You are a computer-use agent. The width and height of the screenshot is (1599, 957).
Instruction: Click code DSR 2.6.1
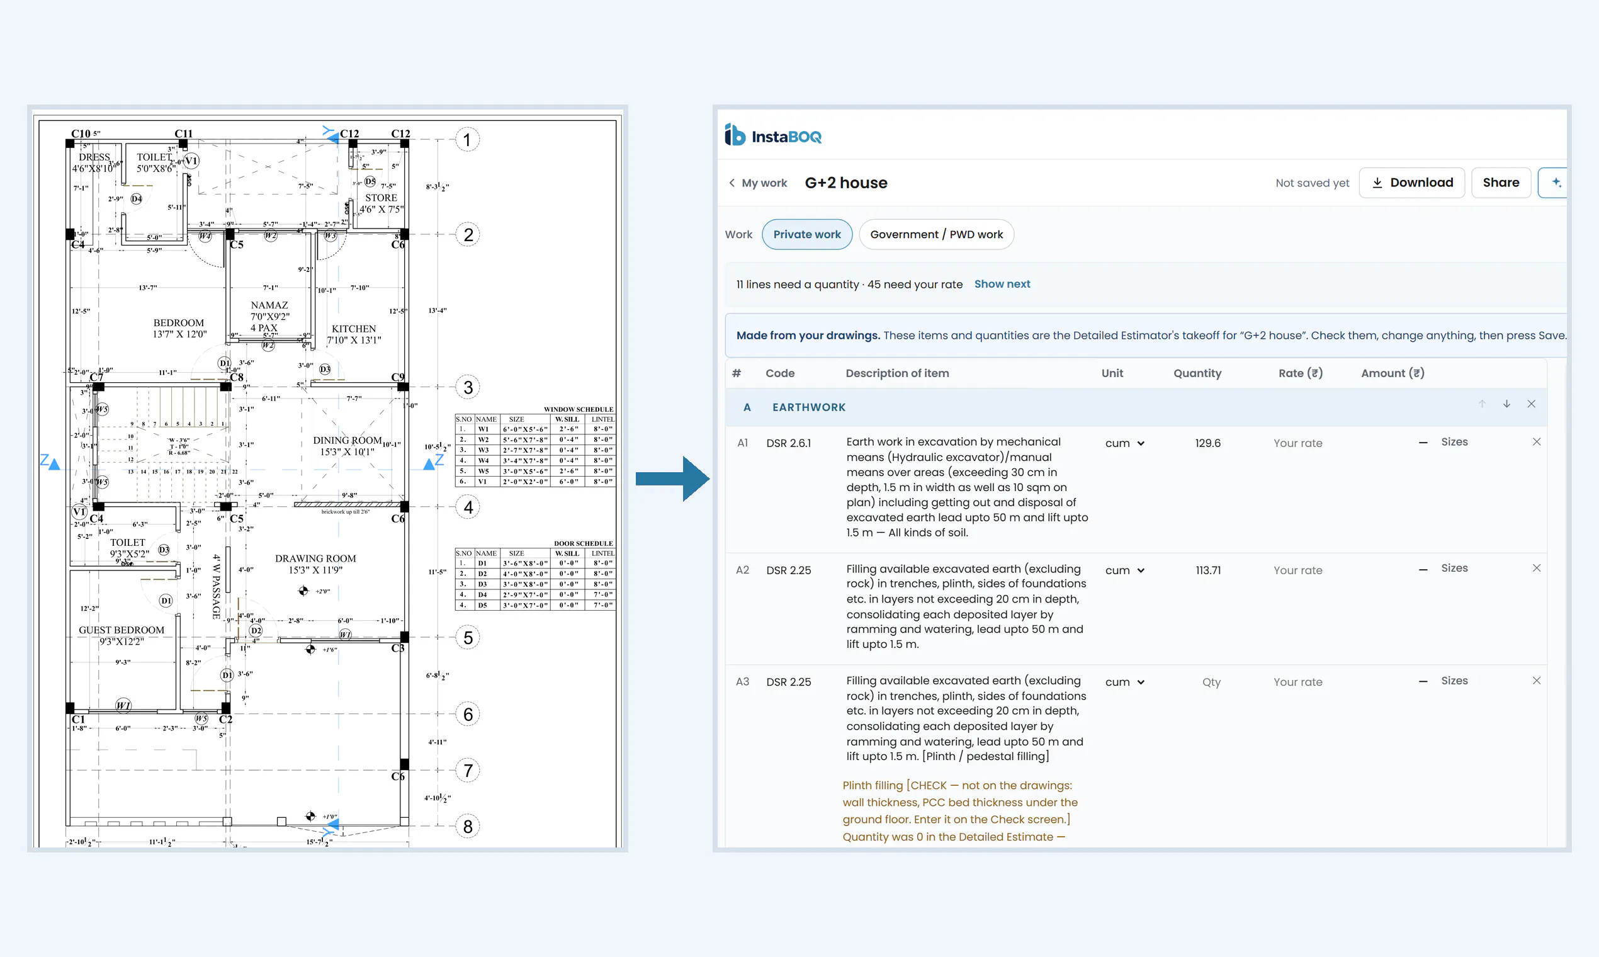789,443
